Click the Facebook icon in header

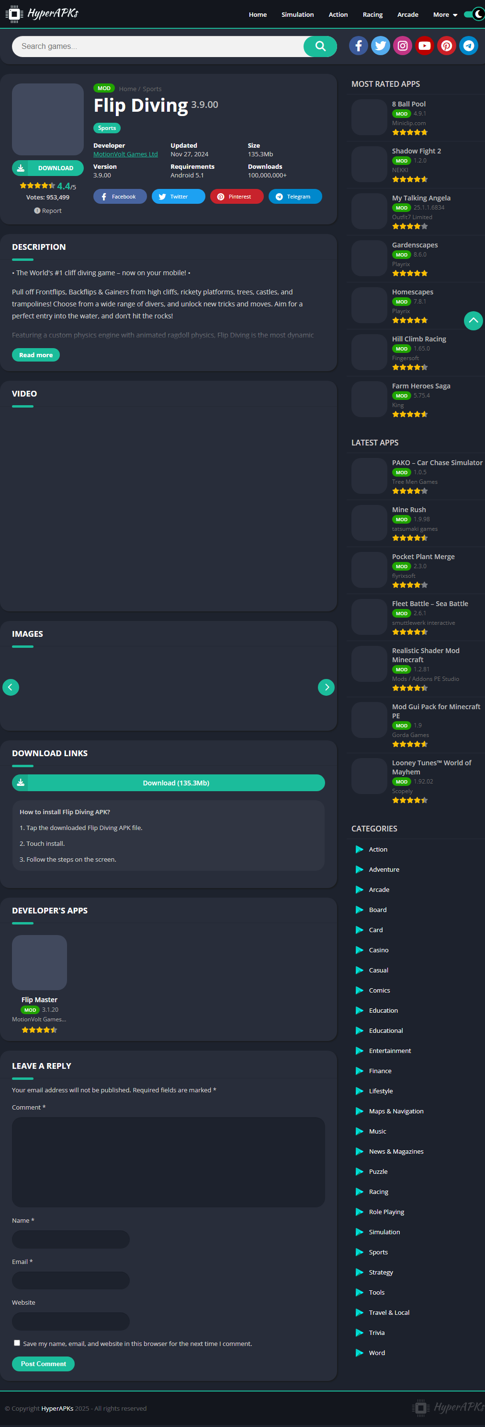pyautogui.click(x=358, y=46)
